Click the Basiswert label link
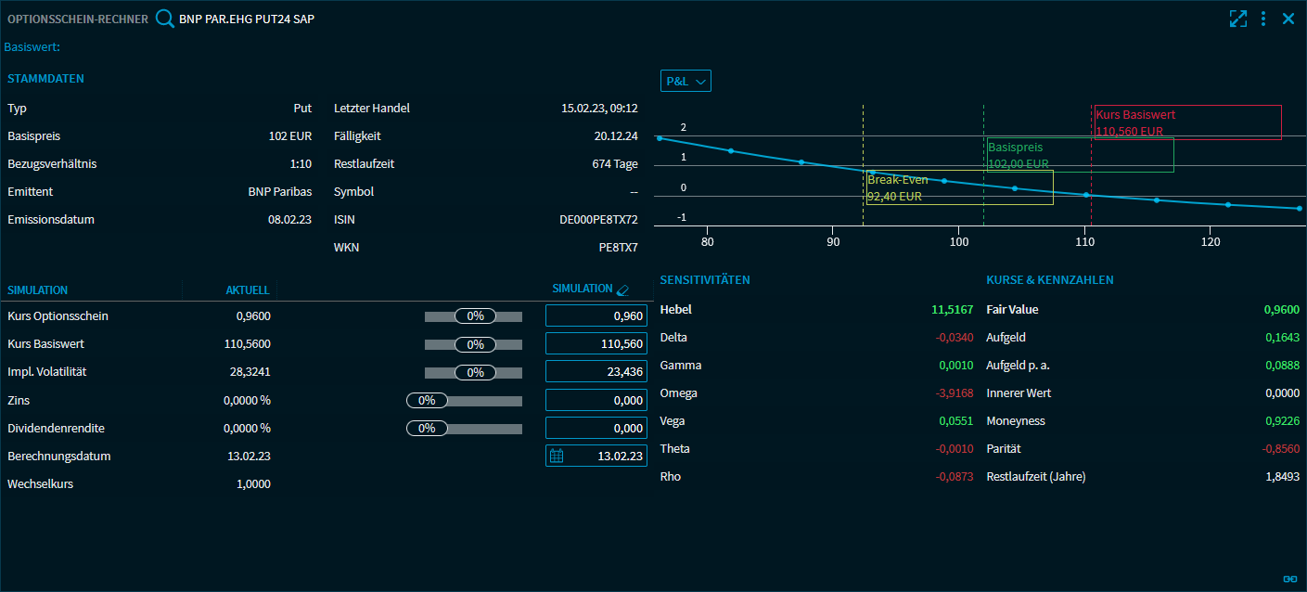1307x592 pixels. [x=32, y=46]
